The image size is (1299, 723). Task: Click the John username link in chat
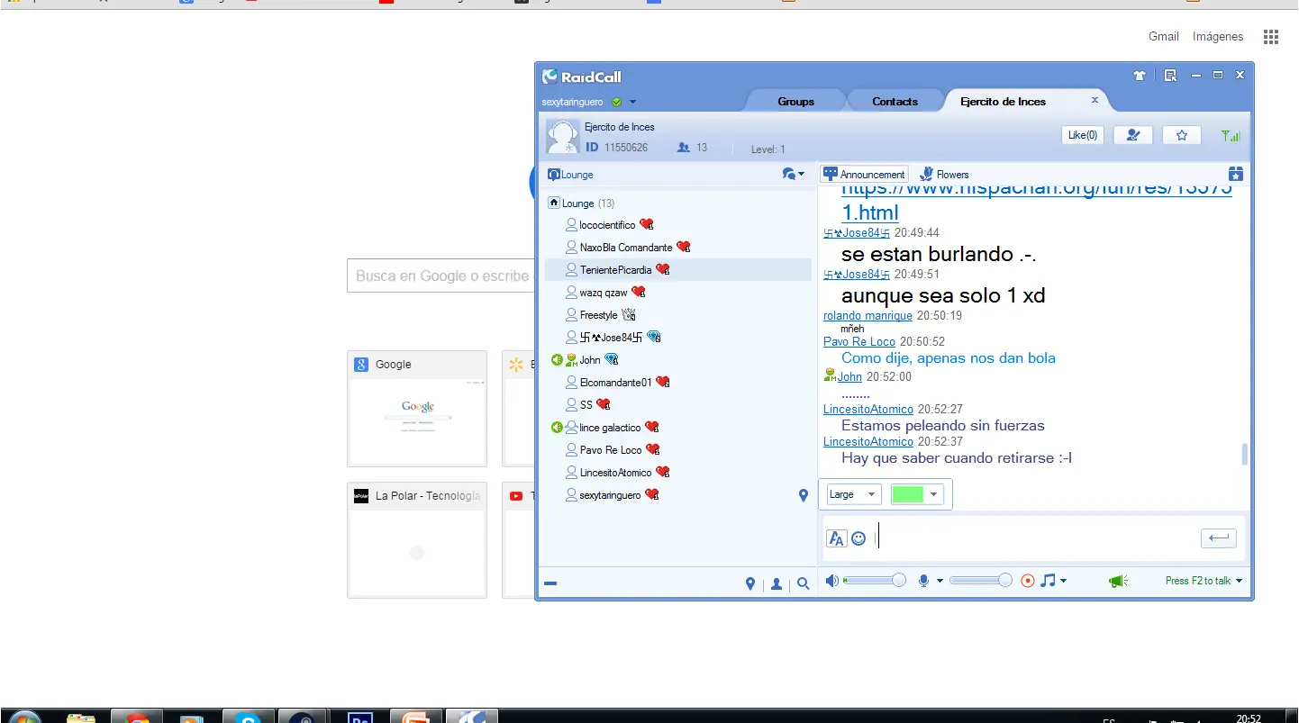(850, 377)
